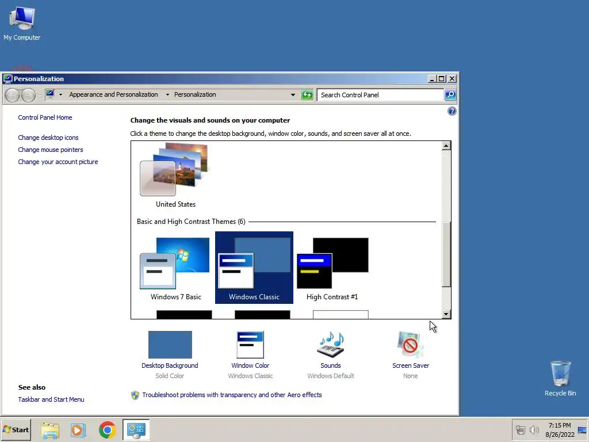Click the Desktop Background text label
589x442 pixels.
click(x=170, y=365)
